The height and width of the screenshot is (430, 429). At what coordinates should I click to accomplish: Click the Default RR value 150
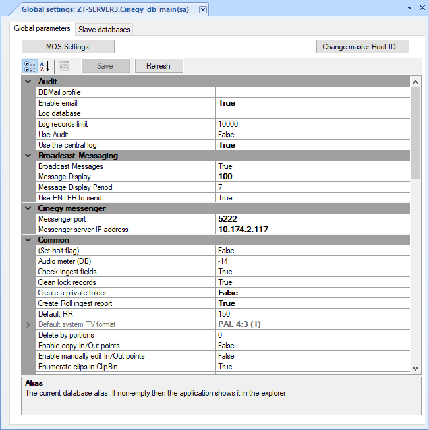coord(224,314)
